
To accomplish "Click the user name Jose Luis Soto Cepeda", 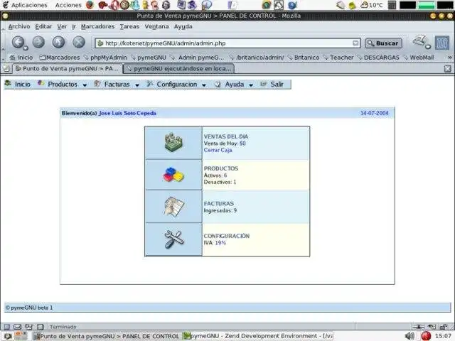I will tap(127, 113).
